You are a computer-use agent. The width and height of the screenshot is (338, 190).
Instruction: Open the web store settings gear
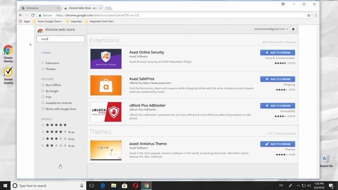point(293,29)
